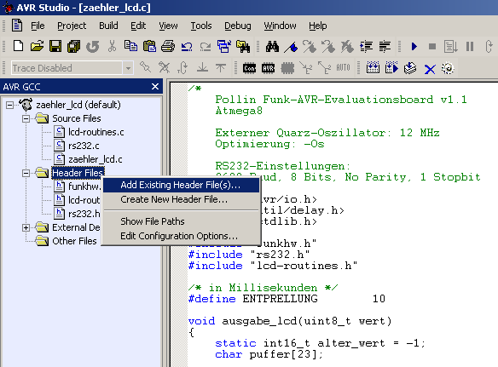Image resolution: width=498 pixels, height=367 pixels.
Task: Click the cascading windows toolbar icon
Action: [x=224, y=47]
